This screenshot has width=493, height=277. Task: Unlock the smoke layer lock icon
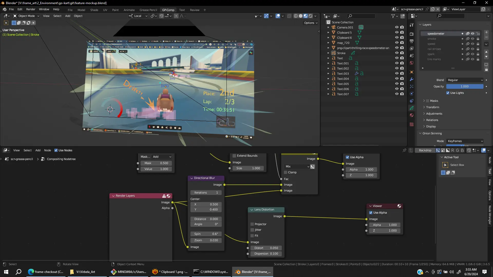tap(478, 39)
